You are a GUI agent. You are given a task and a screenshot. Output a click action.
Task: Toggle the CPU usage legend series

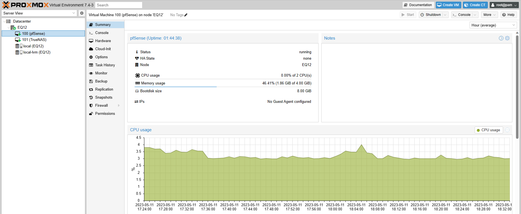pos(489,130)
